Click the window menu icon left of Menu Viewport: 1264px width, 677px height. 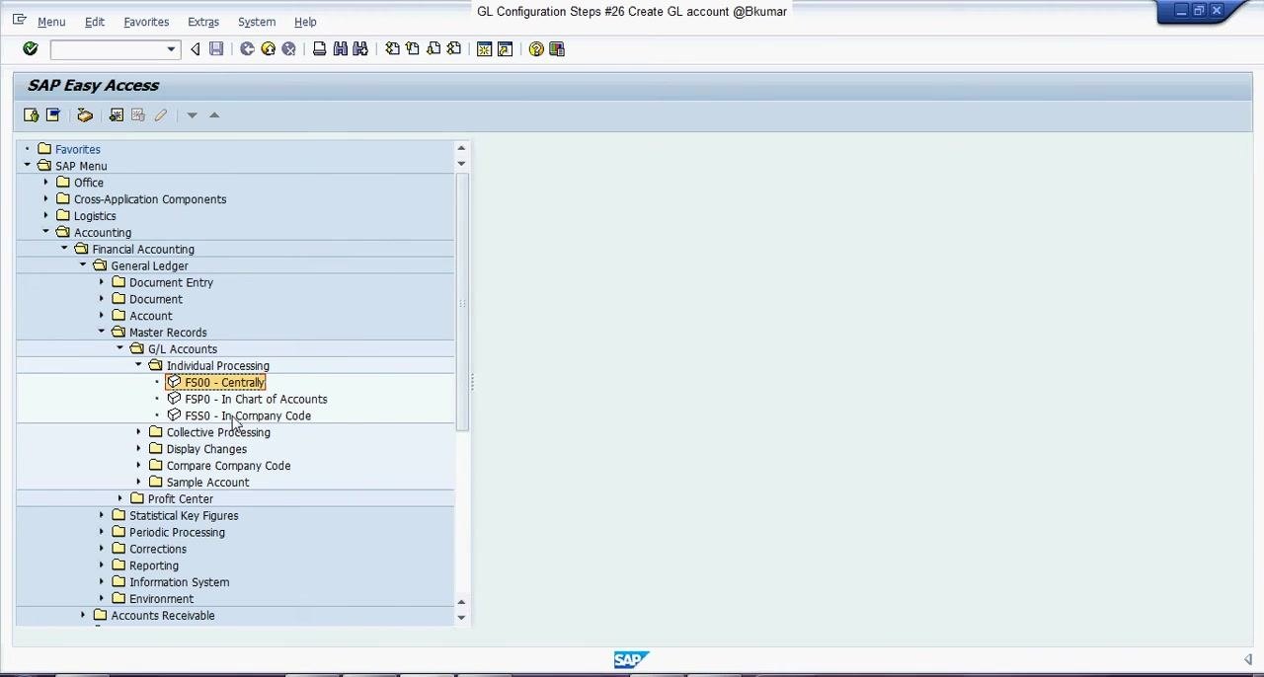[19, 20]
